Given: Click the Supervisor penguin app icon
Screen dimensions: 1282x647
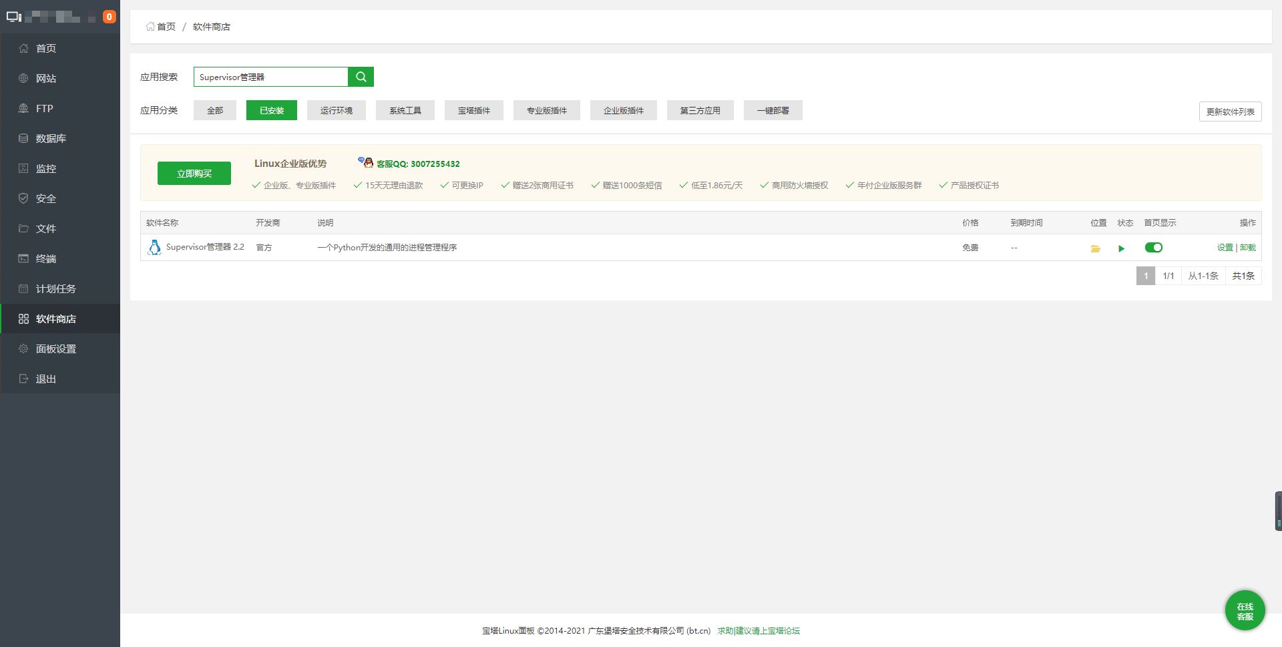Looking at the screenshot, I should (x=154, y=247).
